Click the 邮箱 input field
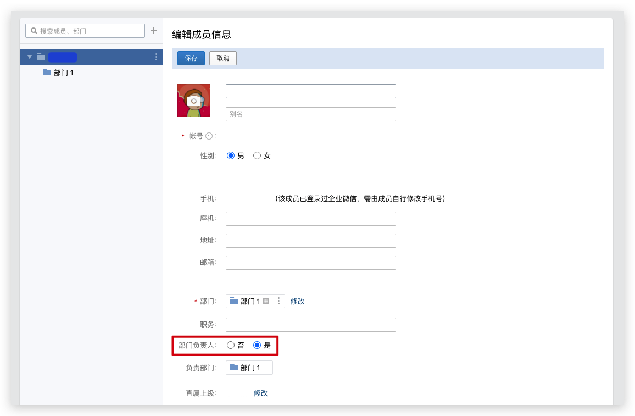The image size is (635, 416). click(310, 263)
